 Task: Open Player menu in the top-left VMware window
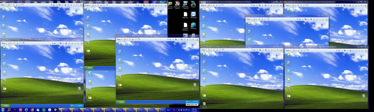point(3,5)
